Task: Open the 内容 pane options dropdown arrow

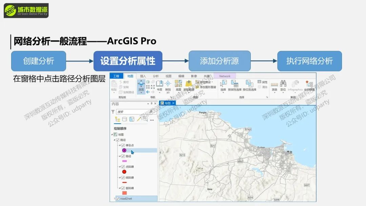Action: pos(148,104)
